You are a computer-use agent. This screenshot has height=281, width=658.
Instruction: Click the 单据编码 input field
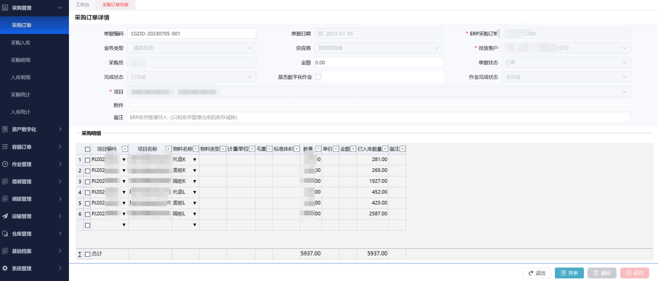click(x=191, y=34)
